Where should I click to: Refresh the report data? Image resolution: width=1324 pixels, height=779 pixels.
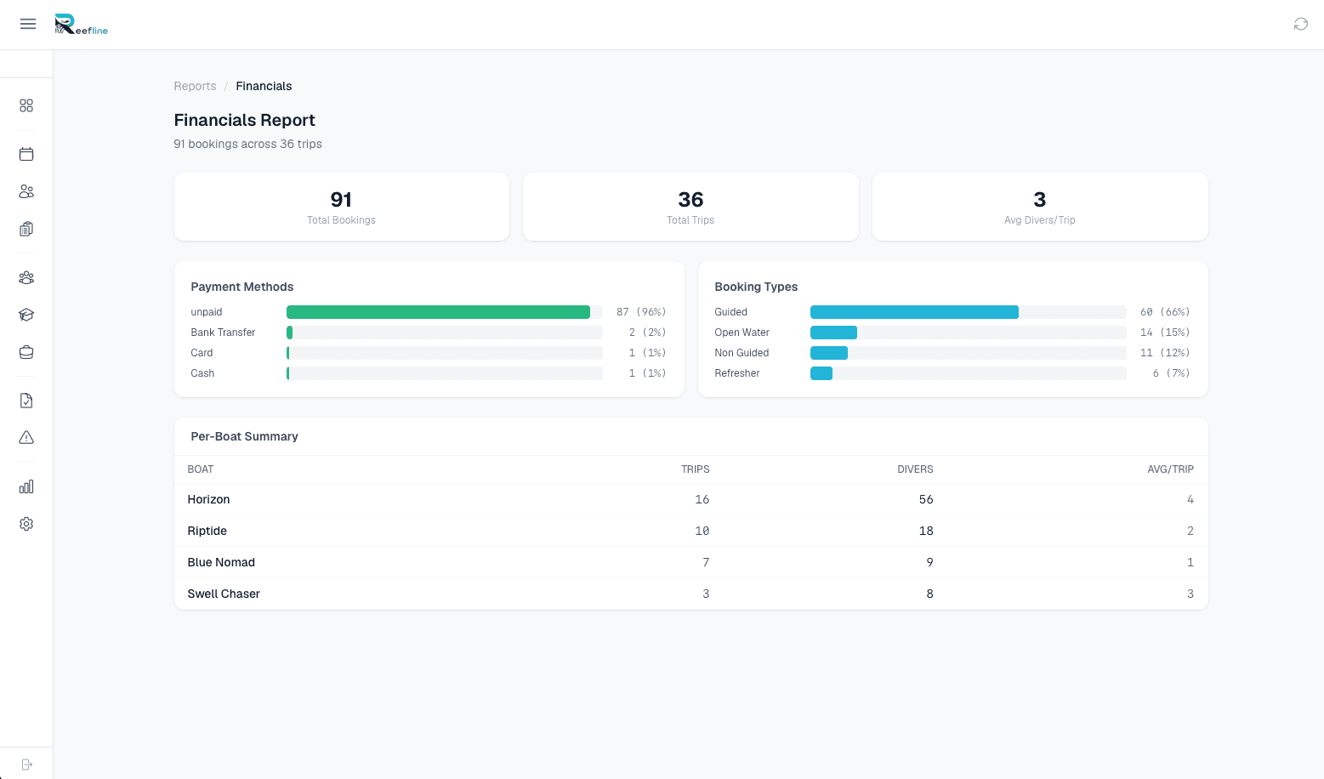click(x=1301, y=24)
